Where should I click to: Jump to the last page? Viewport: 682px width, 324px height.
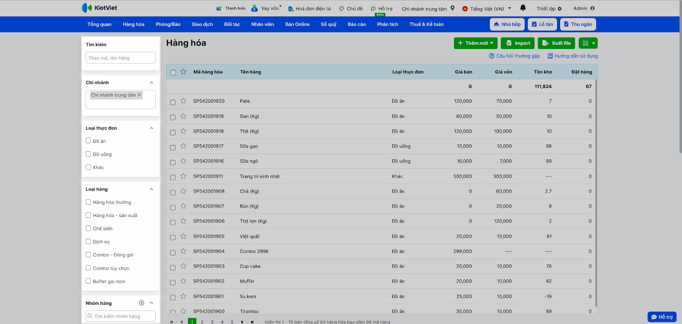click(252, 322)
